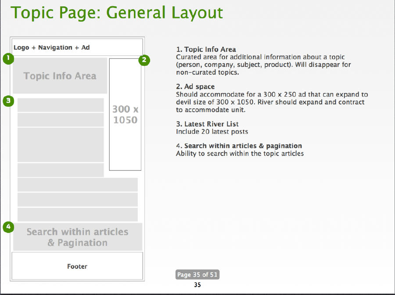Click the green number 4 marker
Viewport: 395px width, 295px height.
click(x=8, y=227)
